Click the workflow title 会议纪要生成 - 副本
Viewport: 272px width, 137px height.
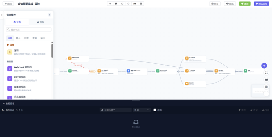point(29,4)
